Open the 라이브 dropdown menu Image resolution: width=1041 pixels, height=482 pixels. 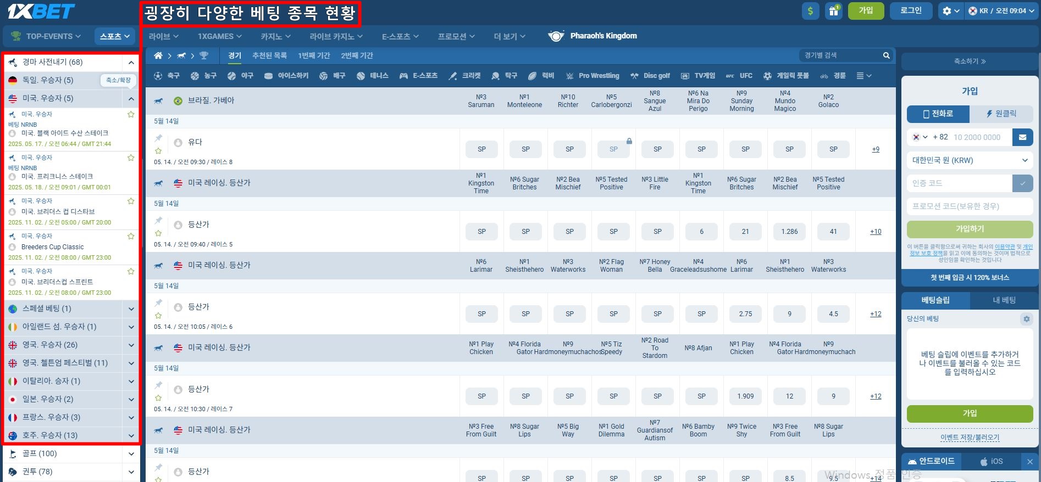coord(164,36)
